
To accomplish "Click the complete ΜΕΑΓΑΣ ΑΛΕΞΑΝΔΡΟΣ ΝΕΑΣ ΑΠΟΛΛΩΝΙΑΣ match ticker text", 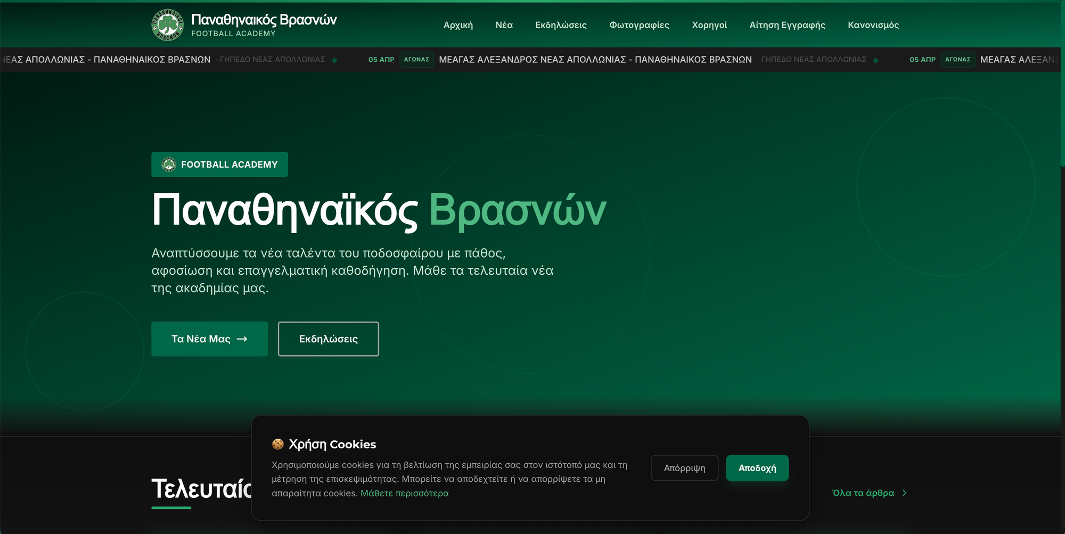I will point(595,60).
